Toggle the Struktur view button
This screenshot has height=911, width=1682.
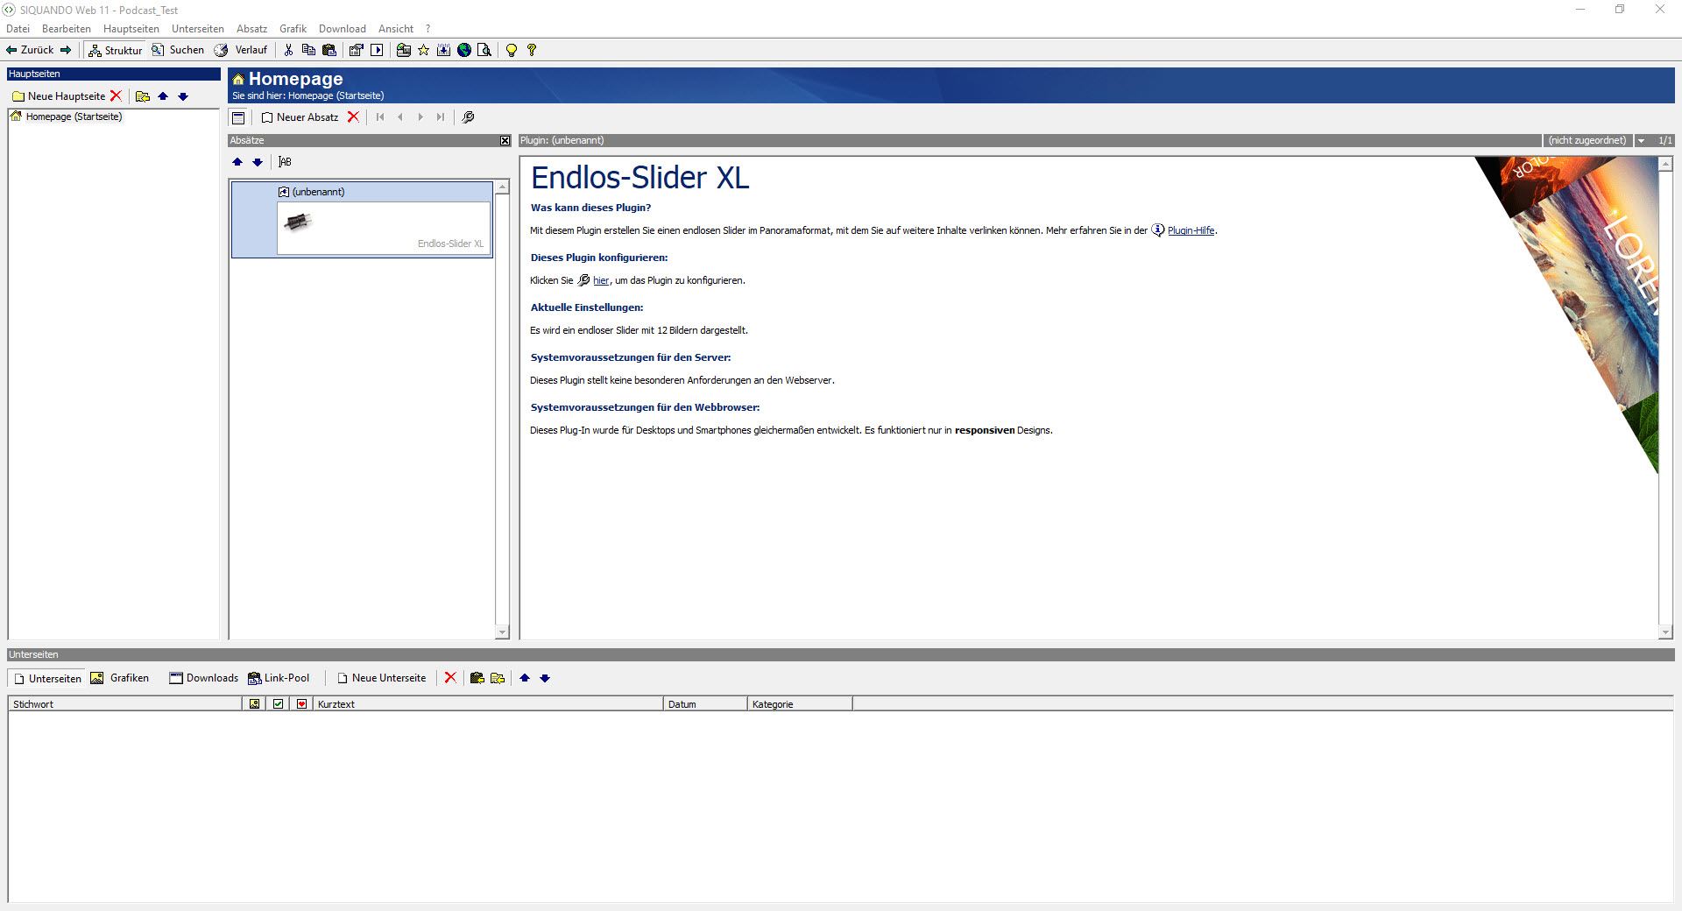coord(115,50)
